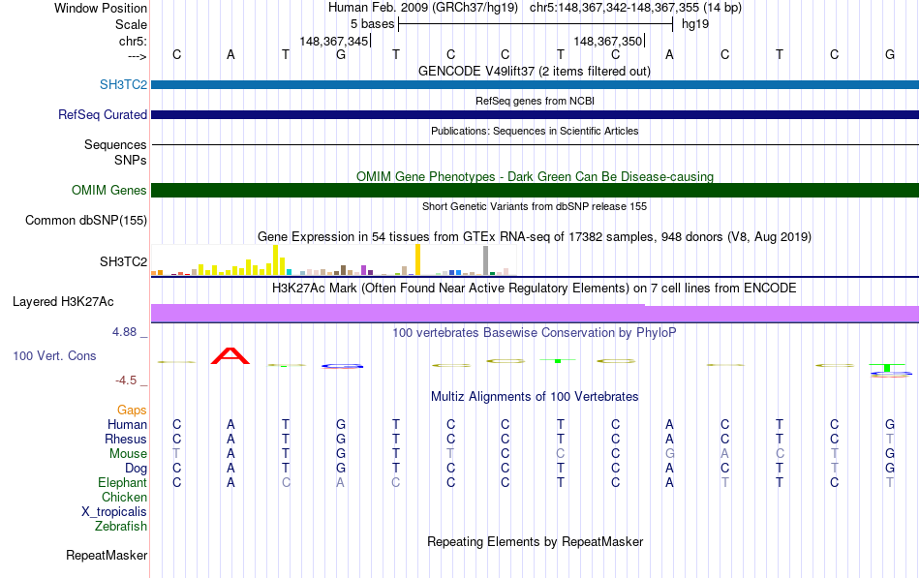
Task: Click the GTEx Gene Expression track title
Action: (535, 236)
